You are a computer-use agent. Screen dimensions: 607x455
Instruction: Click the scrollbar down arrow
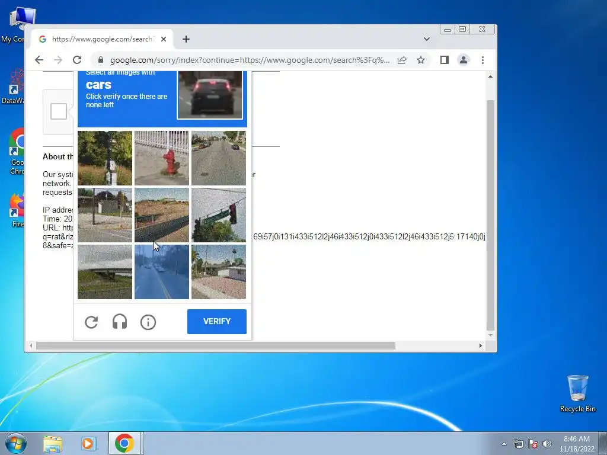[x=490, y=335]
